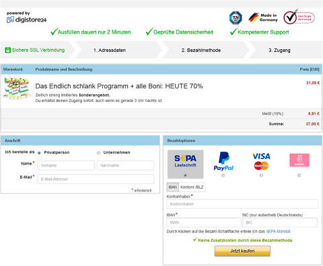Viewport: 323px width, 266px height.
Task: Click the Sichere SSL Verbindung text
Action: [38, 50]
